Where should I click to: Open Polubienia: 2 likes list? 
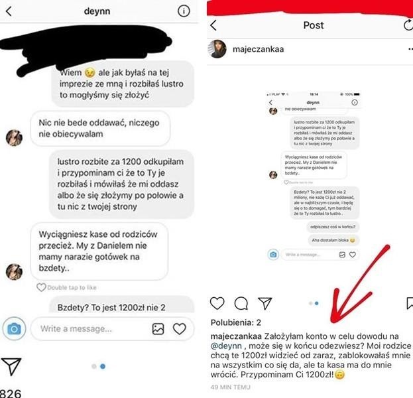tap(236, 322)
